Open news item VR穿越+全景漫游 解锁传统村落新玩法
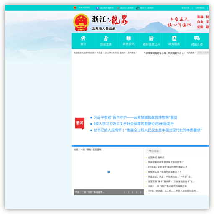The image size is (214, 214). pos(168,167)
